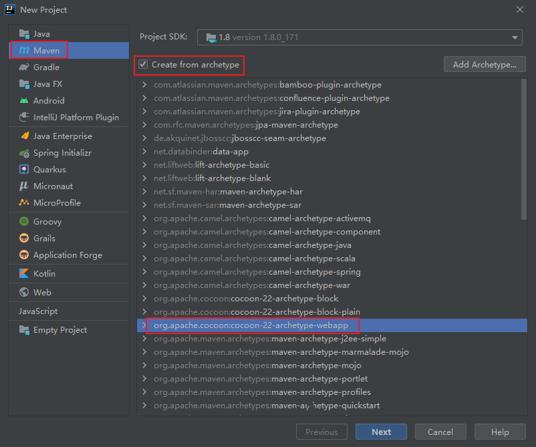
Task: Expand the maven-archetype-quickstart entry
Action: (144, 406)
